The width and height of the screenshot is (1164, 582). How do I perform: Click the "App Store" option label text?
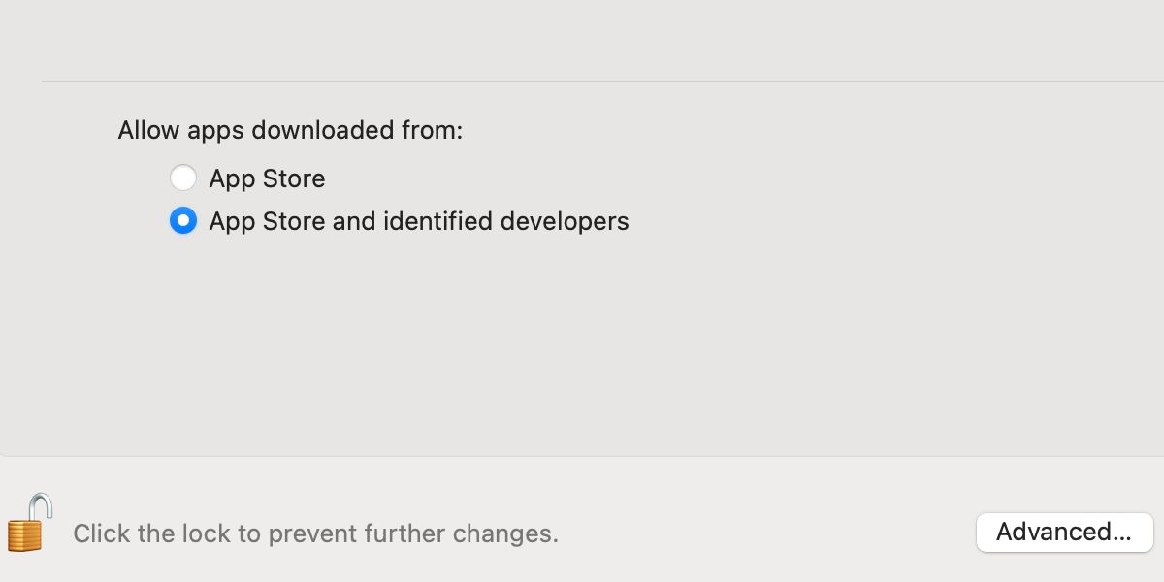[x=267, y=178]
